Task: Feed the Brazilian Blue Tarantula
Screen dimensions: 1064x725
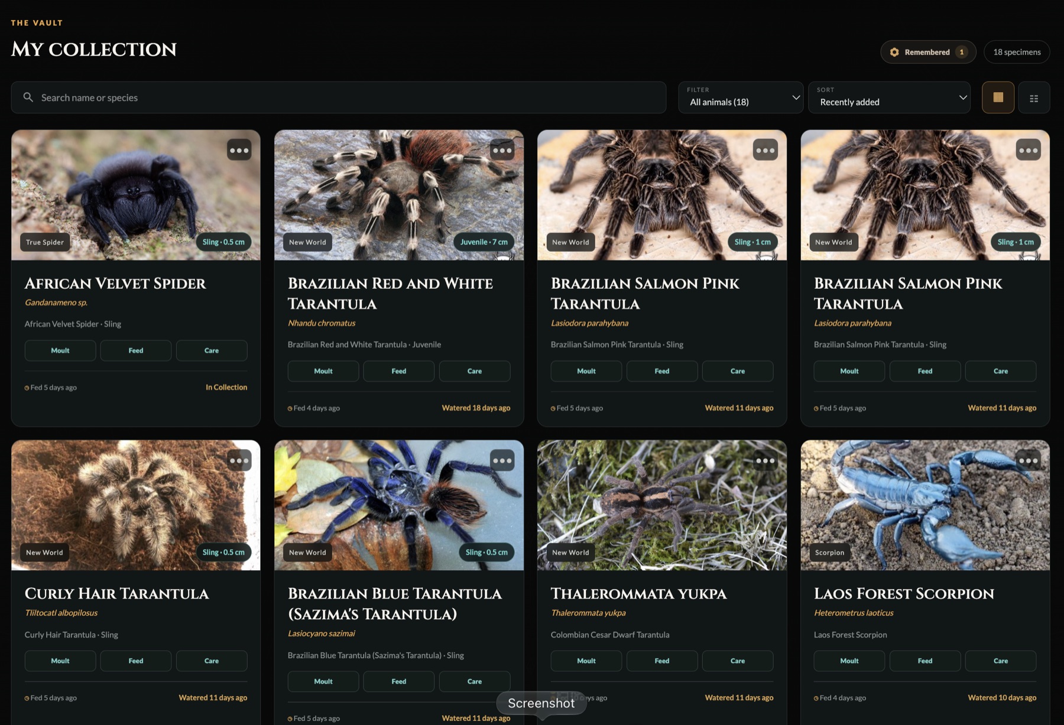Action: [399, 681]
